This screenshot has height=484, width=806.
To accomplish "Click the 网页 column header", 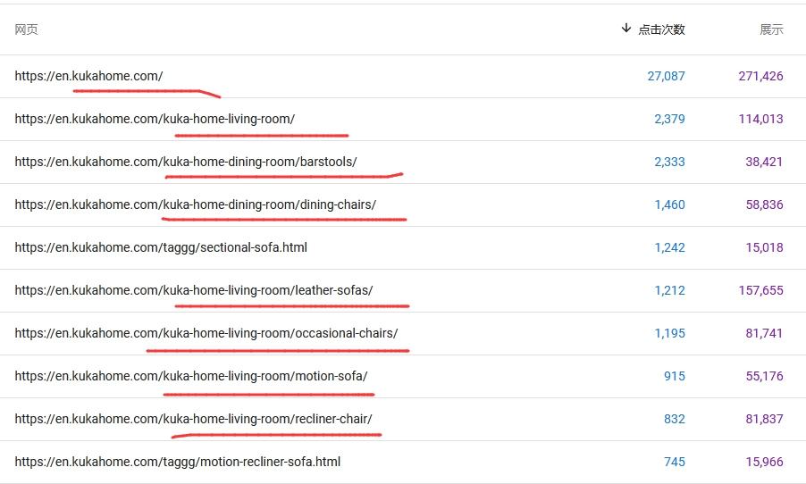I will 26,29.
